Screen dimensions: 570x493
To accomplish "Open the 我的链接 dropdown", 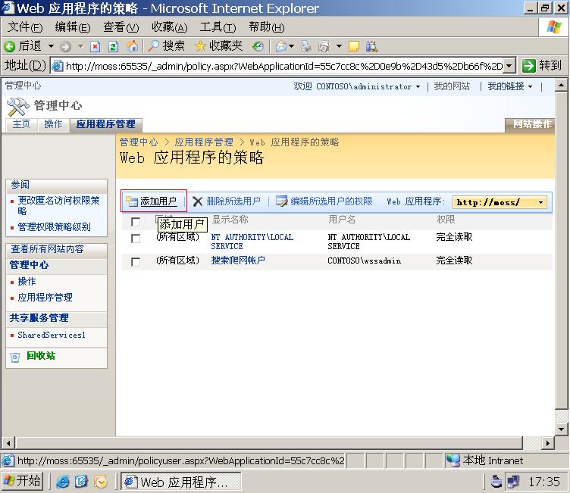I will [x=510, y=86].
